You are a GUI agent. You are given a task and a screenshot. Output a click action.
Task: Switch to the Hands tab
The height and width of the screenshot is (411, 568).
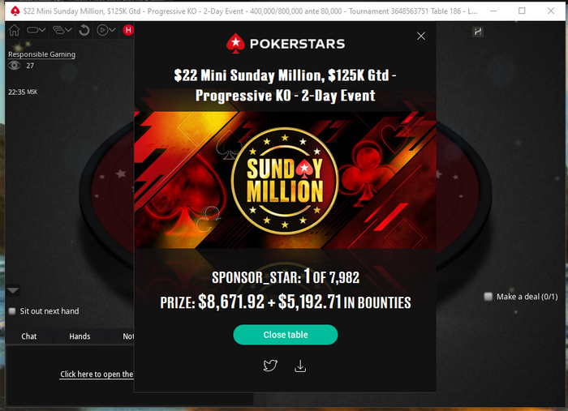(80, 336)
